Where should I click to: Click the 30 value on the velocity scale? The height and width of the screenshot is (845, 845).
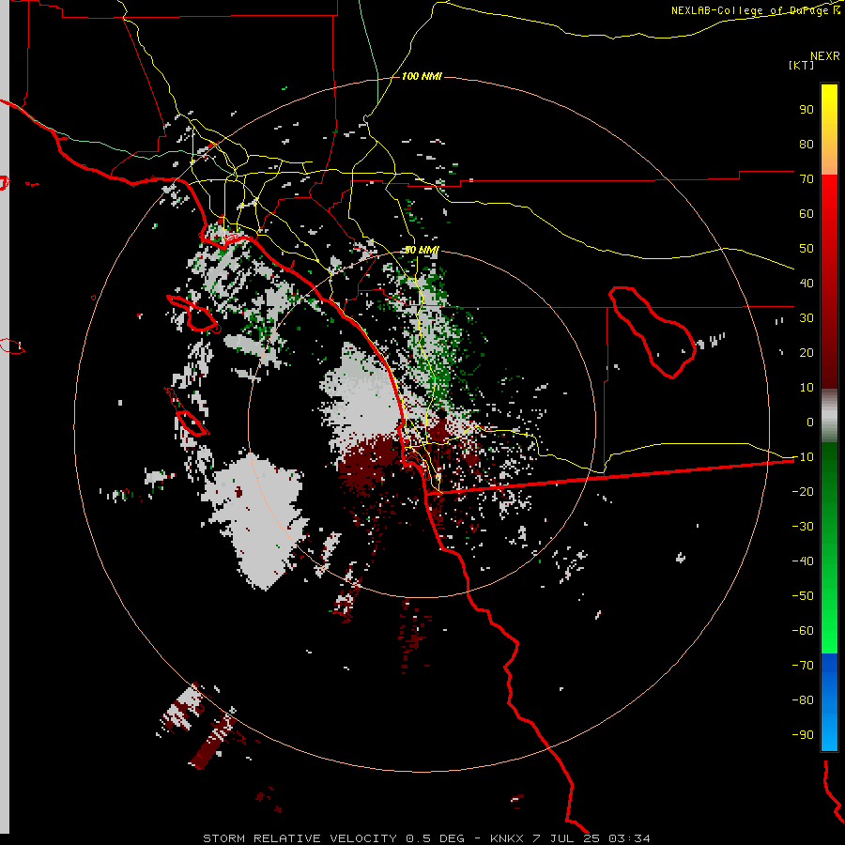tap(807, 318)
